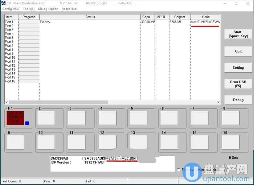
Task: Select the port 16 slot box
Action: [231, 142]
